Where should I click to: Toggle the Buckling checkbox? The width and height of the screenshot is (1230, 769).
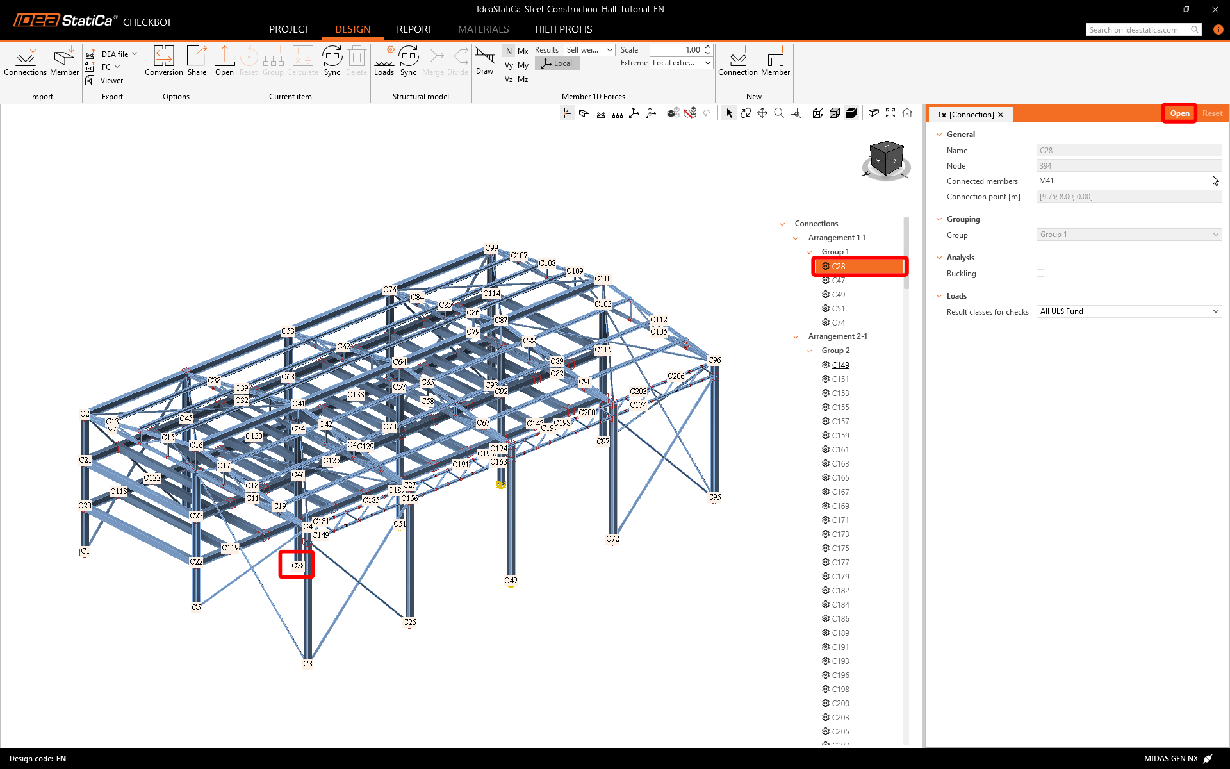pos(1040,273)
